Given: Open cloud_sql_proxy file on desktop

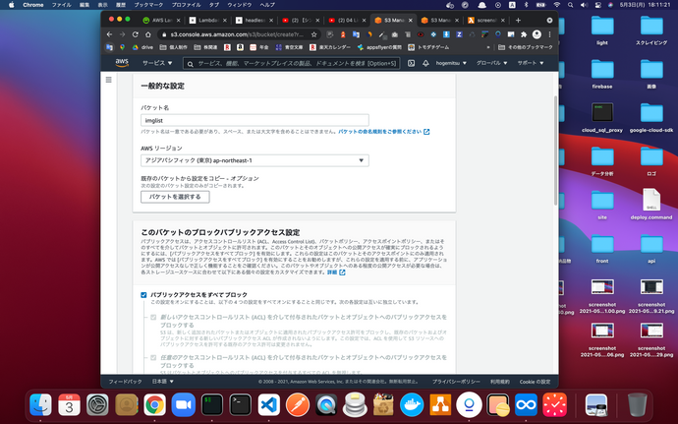Looking at the screenshot, I should (602, 117).
